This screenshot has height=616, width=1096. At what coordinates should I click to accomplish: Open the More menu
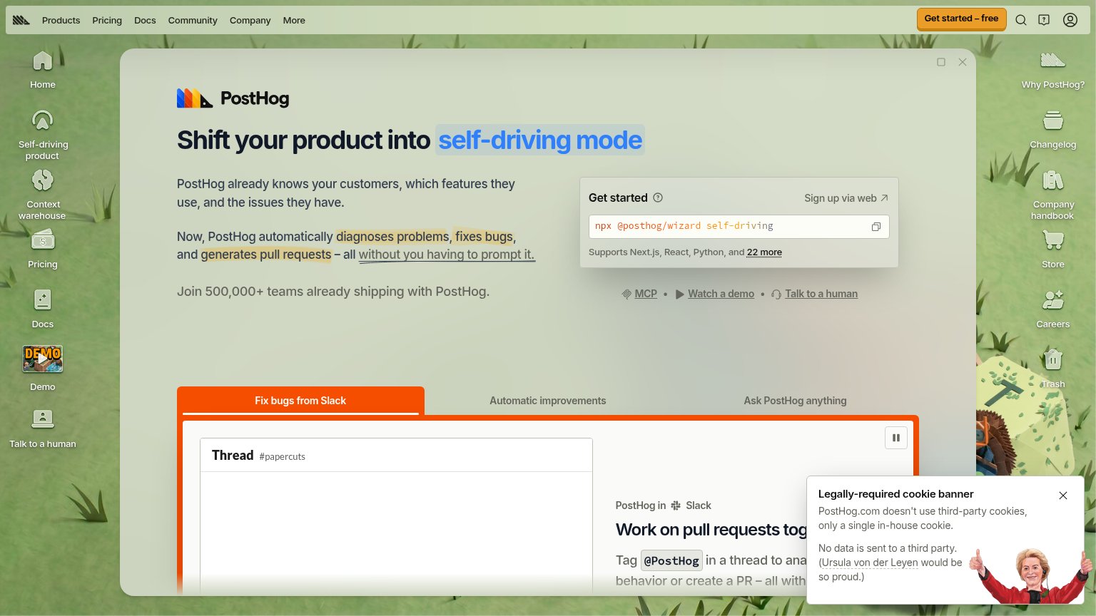pyautogui.click(x=294, y=20)
